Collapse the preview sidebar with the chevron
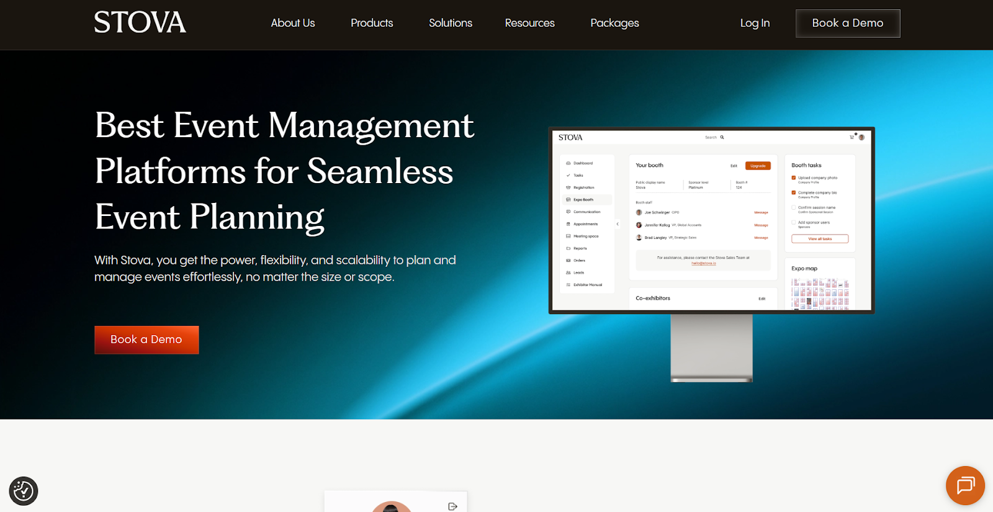Viewport: 993px width, 512px height. (x=618, y=224)
